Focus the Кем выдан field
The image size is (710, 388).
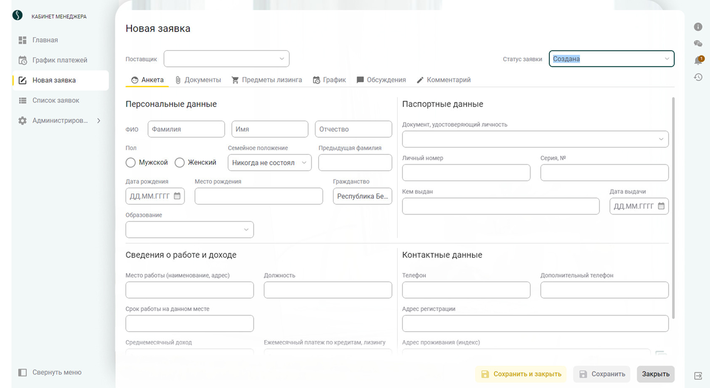point(501,206)
